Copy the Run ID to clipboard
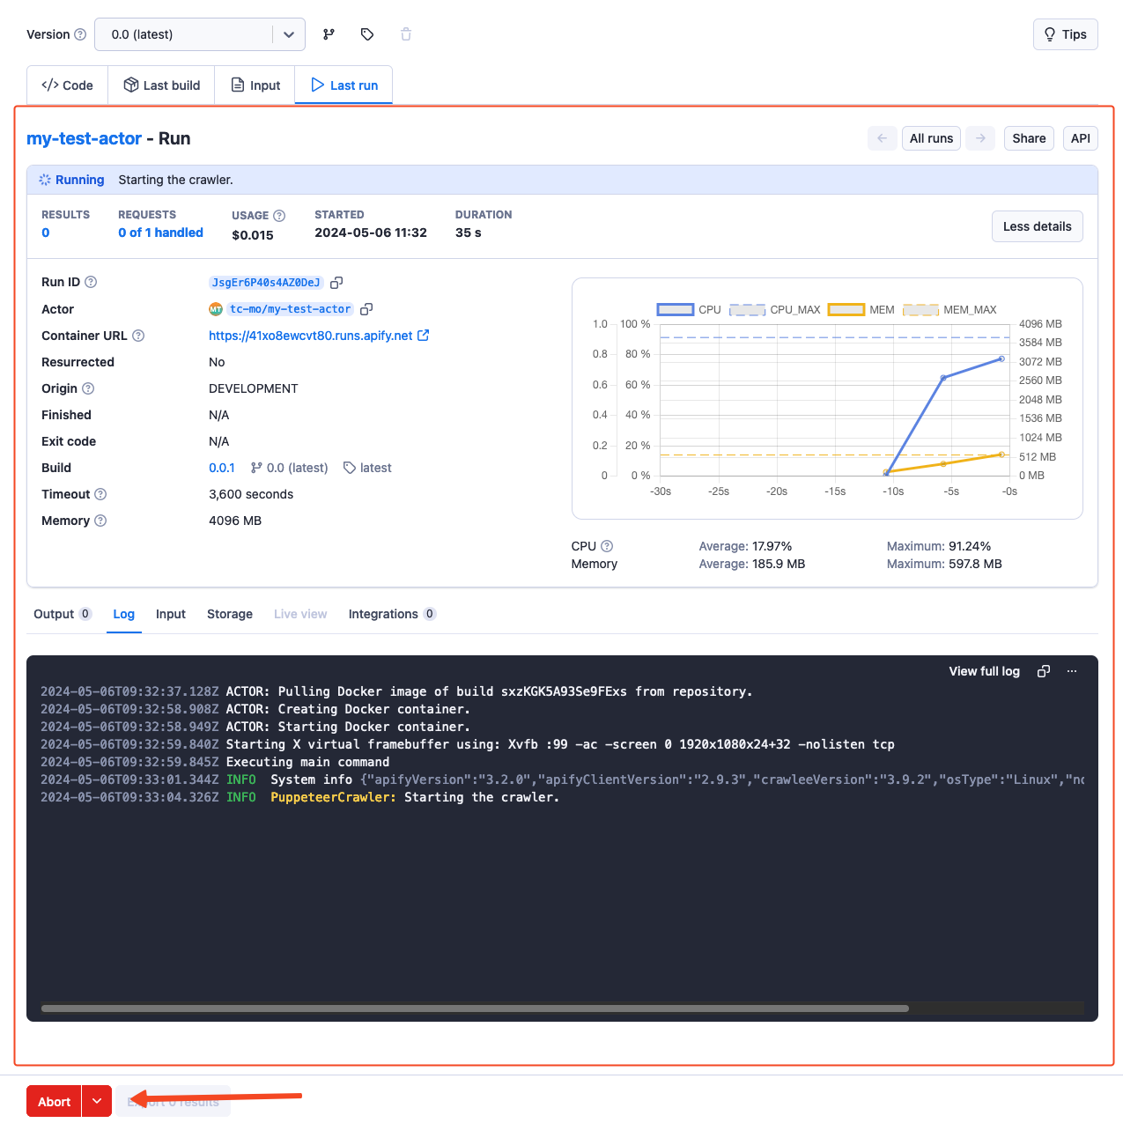 [x=336, y=283]
